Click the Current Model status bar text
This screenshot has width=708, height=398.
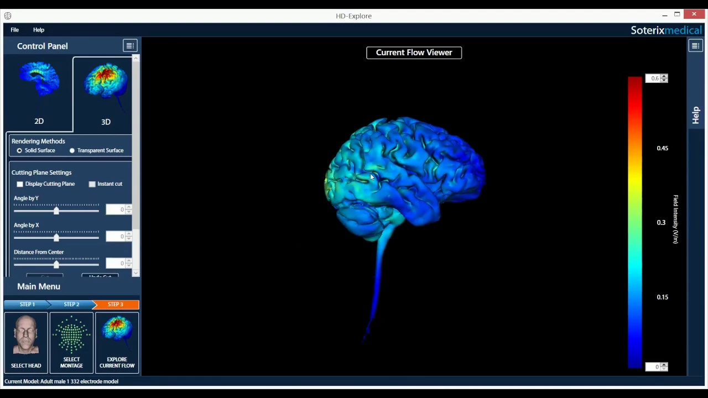coord(61,381)
